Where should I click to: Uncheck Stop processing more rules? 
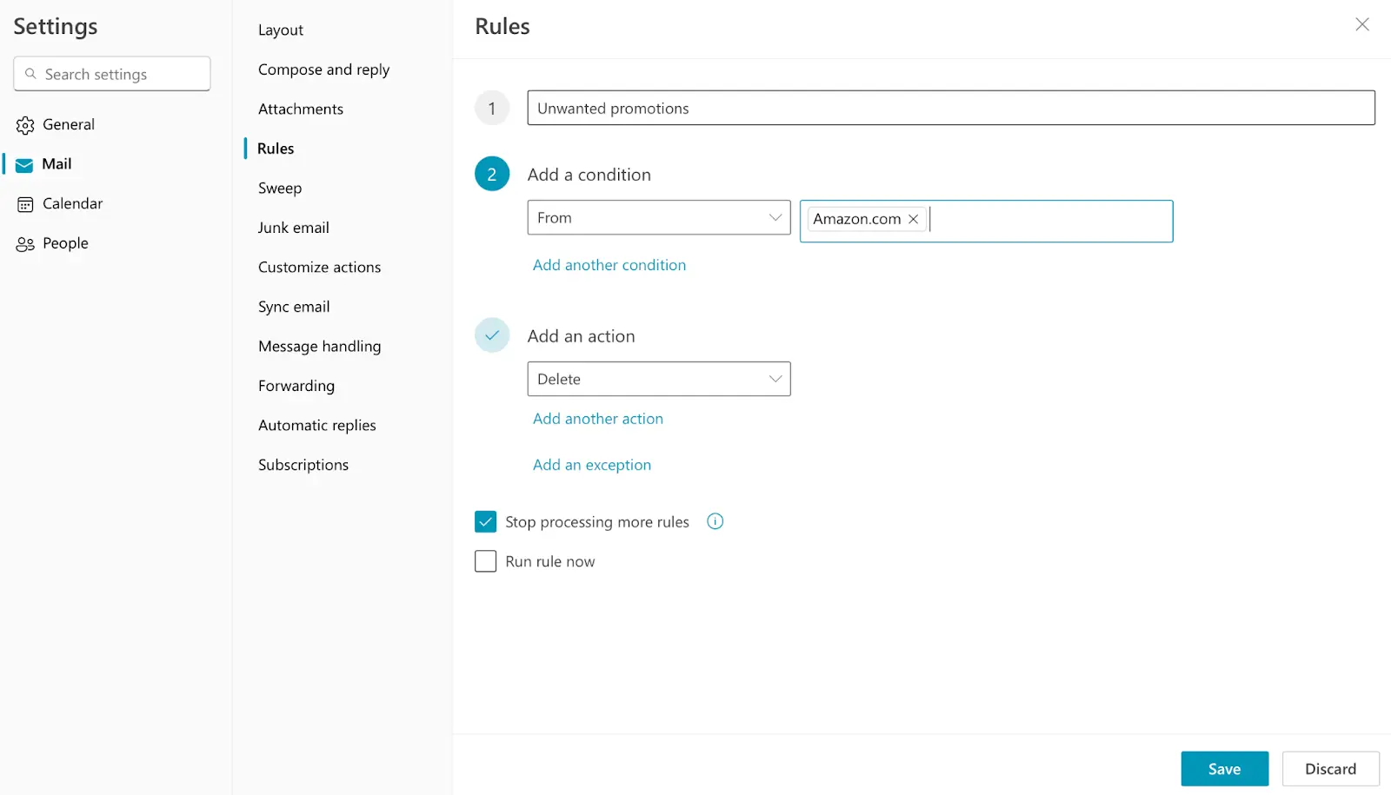(485, 521)
